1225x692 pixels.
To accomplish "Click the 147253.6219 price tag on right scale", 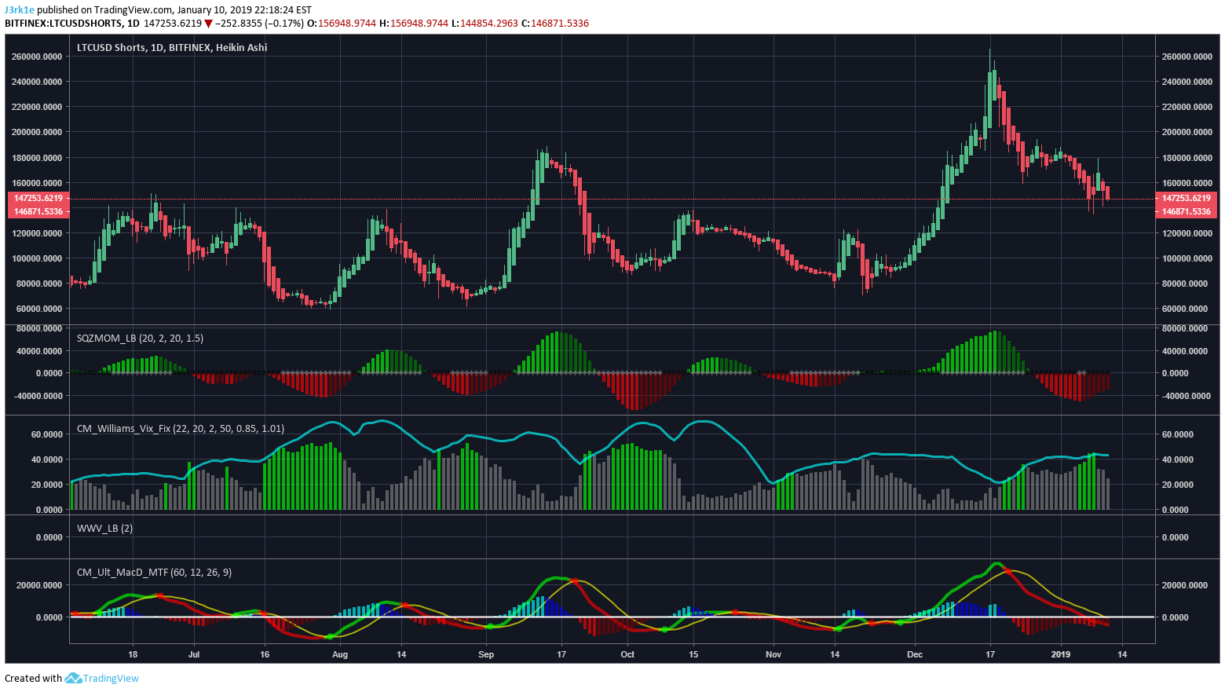I will tap(1187, 198).
